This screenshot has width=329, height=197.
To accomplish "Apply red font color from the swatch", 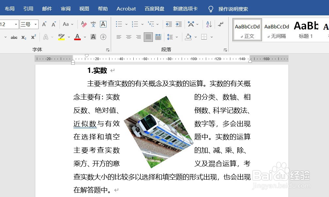I will pos(77,37).
